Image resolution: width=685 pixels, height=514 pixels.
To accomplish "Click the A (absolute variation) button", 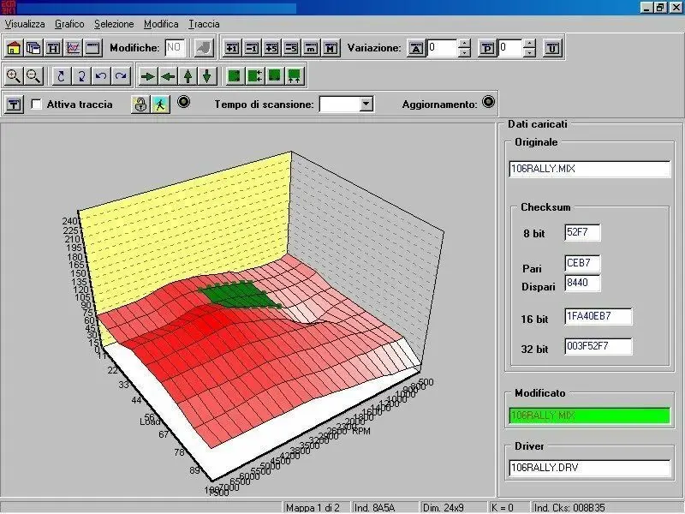I will [x=416, y=48].
